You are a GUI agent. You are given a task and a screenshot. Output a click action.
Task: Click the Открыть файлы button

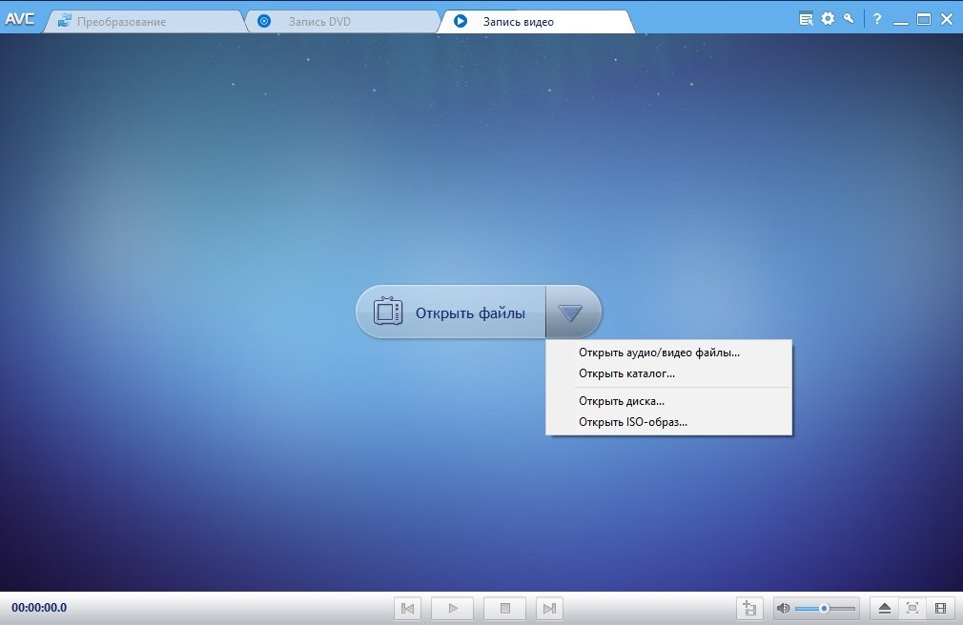pyautogui.click(x=451, y=312)
